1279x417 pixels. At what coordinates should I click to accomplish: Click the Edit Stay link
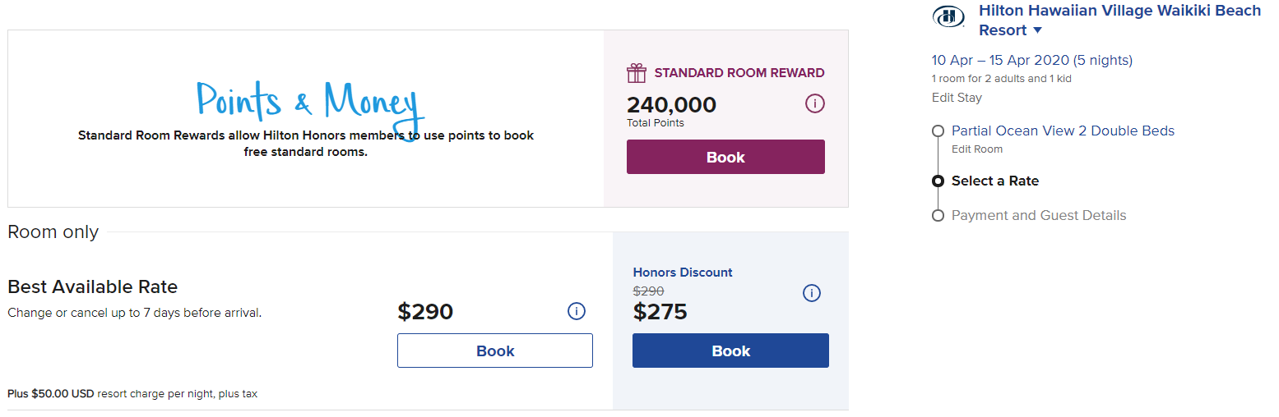click(957, 98)
